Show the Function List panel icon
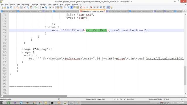Screen dimensions: 187x105 81,8
